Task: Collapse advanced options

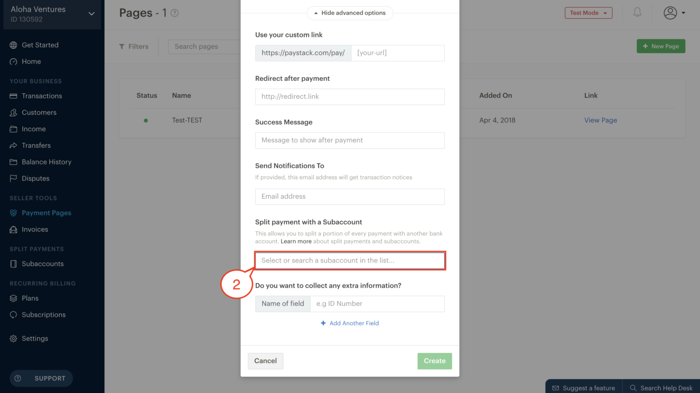Action: point(349,13)
